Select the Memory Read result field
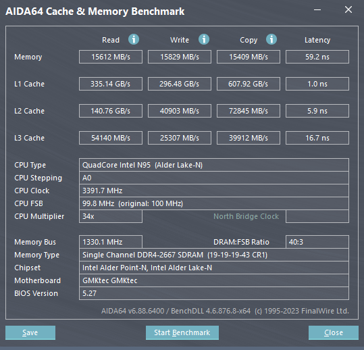This screenshot has width=364, height=350. coord(111,57)
